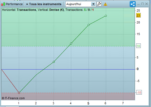Select the red data point at transaction 1
Image resolution: width=151 pixels, height=107 pixels.
(x=19, y=93)
